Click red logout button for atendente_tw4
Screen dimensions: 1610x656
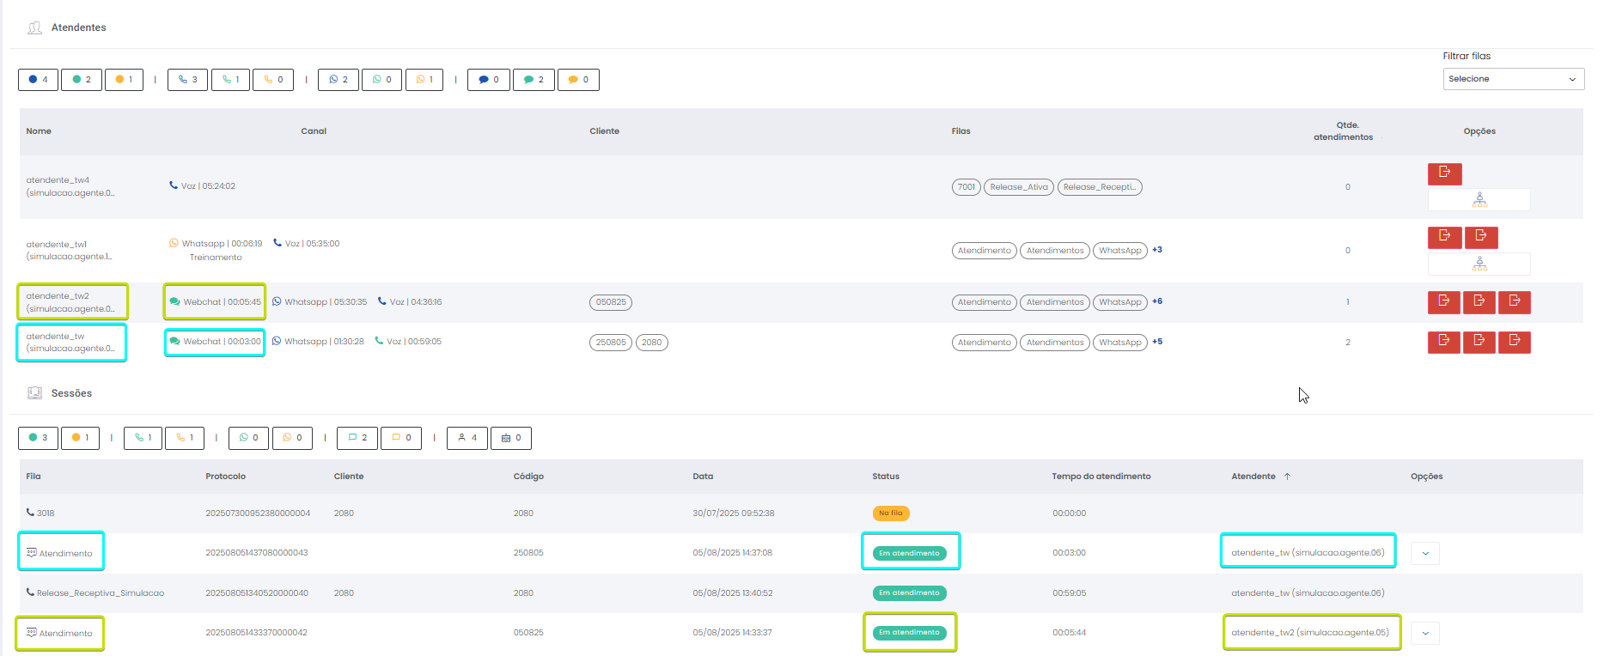pyautogui.click(x=1444, y=173)
